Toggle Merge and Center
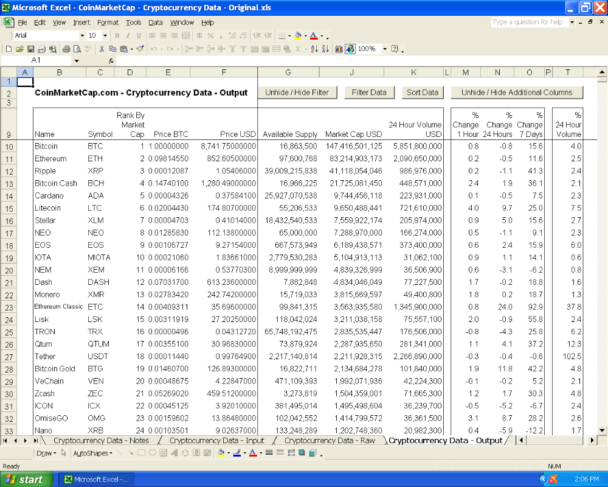Viewport: 608px width, 487px height. pos(185,36)
